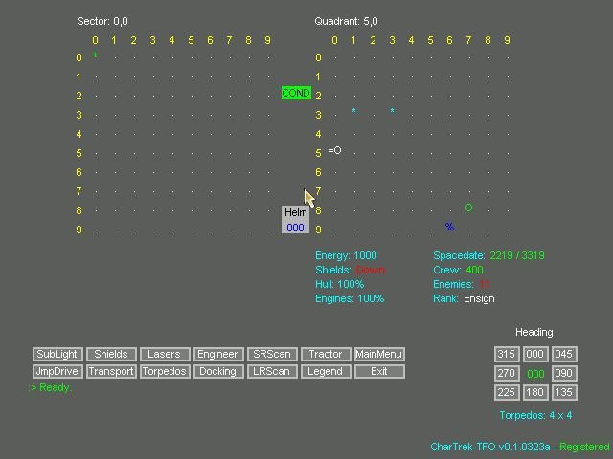
Task: Click the Helm 000 heading box
Action: (x=296, y=220)
